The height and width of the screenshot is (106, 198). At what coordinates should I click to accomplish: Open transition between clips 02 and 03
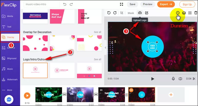[x=96, y=95]
